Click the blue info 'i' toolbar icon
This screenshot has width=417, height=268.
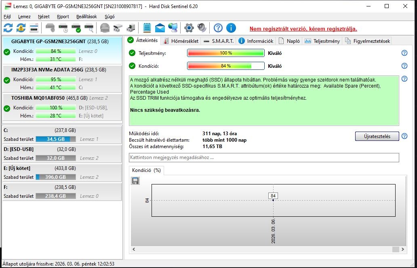[x=231, y=28]
